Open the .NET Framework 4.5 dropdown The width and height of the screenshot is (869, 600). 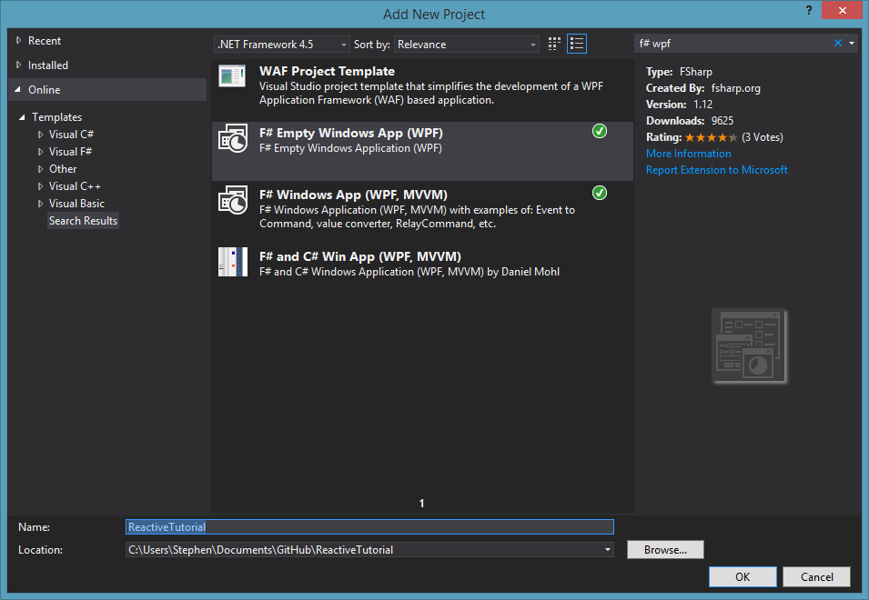[282, 45]
